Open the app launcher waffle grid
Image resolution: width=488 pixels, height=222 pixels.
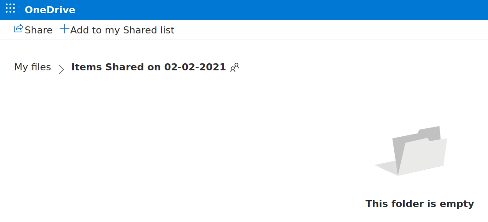(x=10, y=8)
